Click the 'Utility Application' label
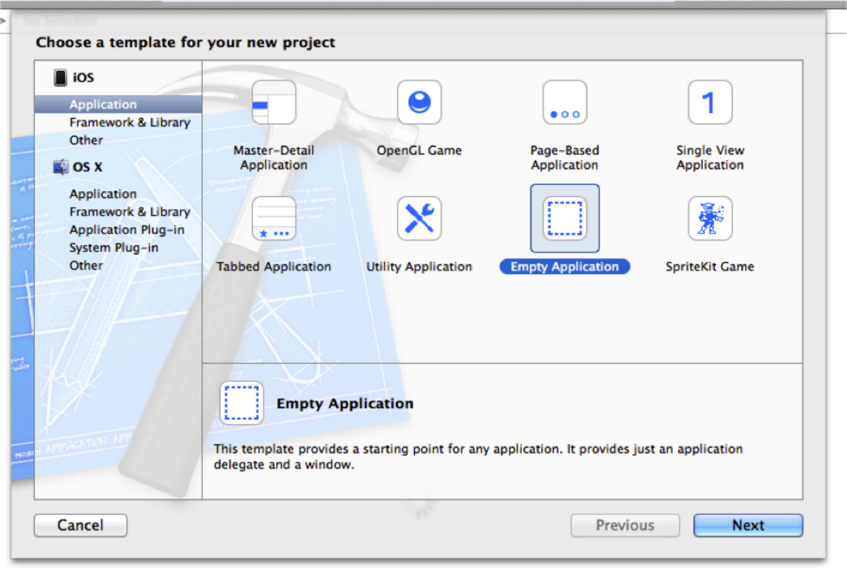The image size is (847, 577). pyautogui.click(x=419, y=266)
